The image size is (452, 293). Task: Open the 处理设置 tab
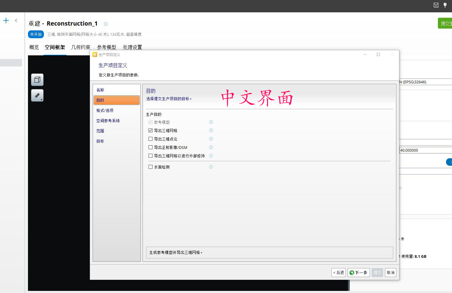[x=132, y=47]
